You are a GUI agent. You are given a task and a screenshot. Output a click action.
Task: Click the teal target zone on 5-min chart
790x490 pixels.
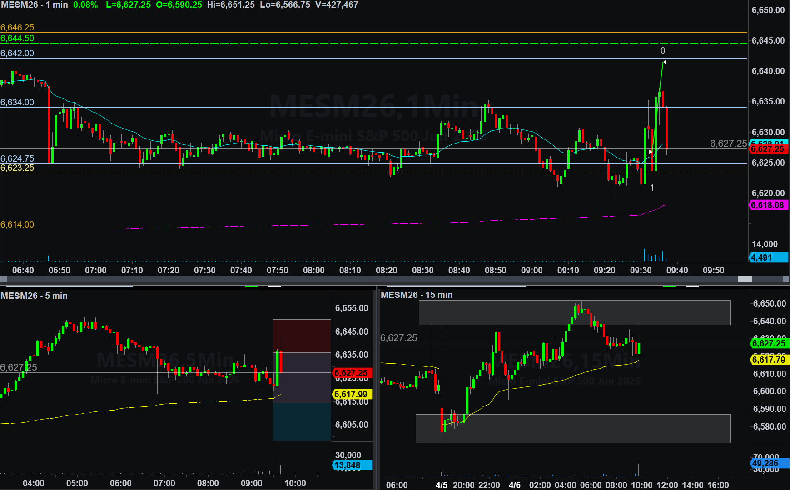(302, 421)
